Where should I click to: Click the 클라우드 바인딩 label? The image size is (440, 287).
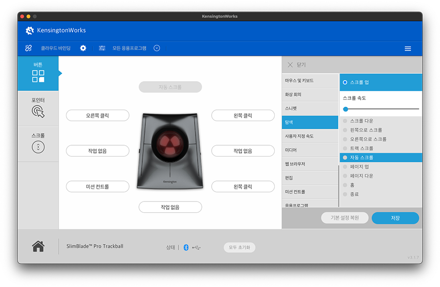56,48
